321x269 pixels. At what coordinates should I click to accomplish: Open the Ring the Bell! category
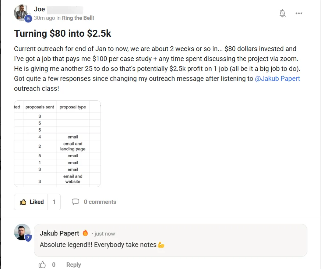(x=78, y=18)
